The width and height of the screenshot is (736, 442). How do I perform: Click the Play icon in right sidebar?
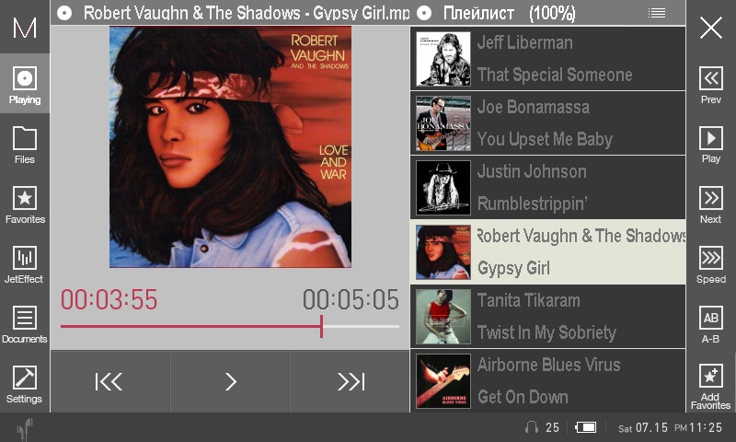pos(710,138)
